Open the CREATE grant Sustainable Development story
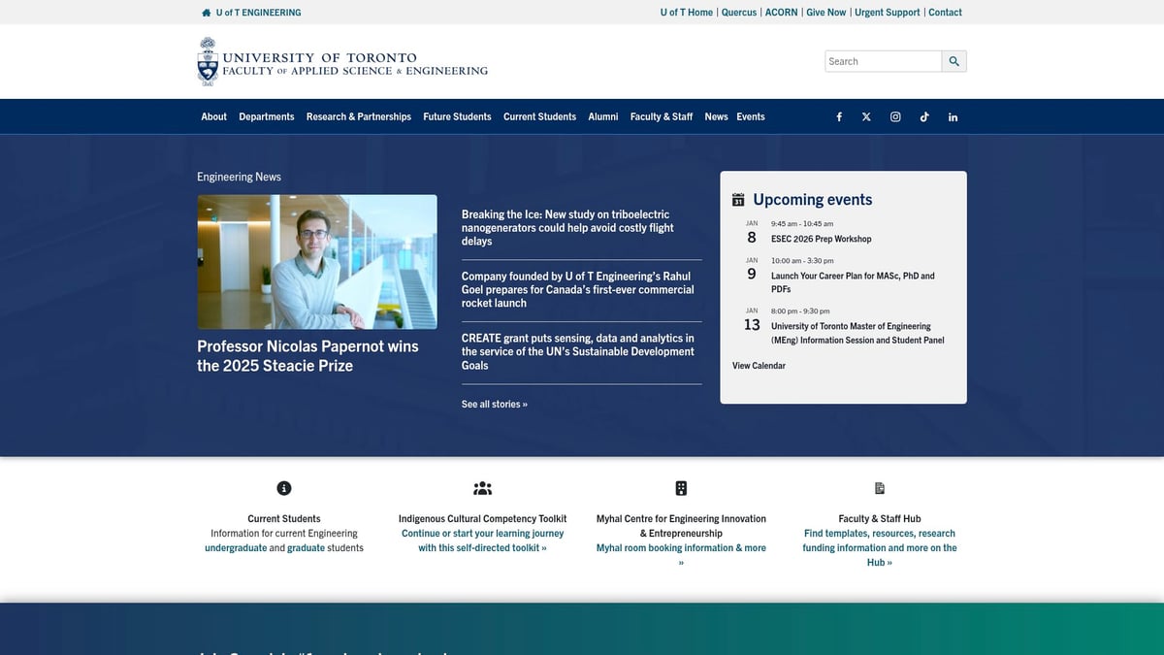 [578, 352]
